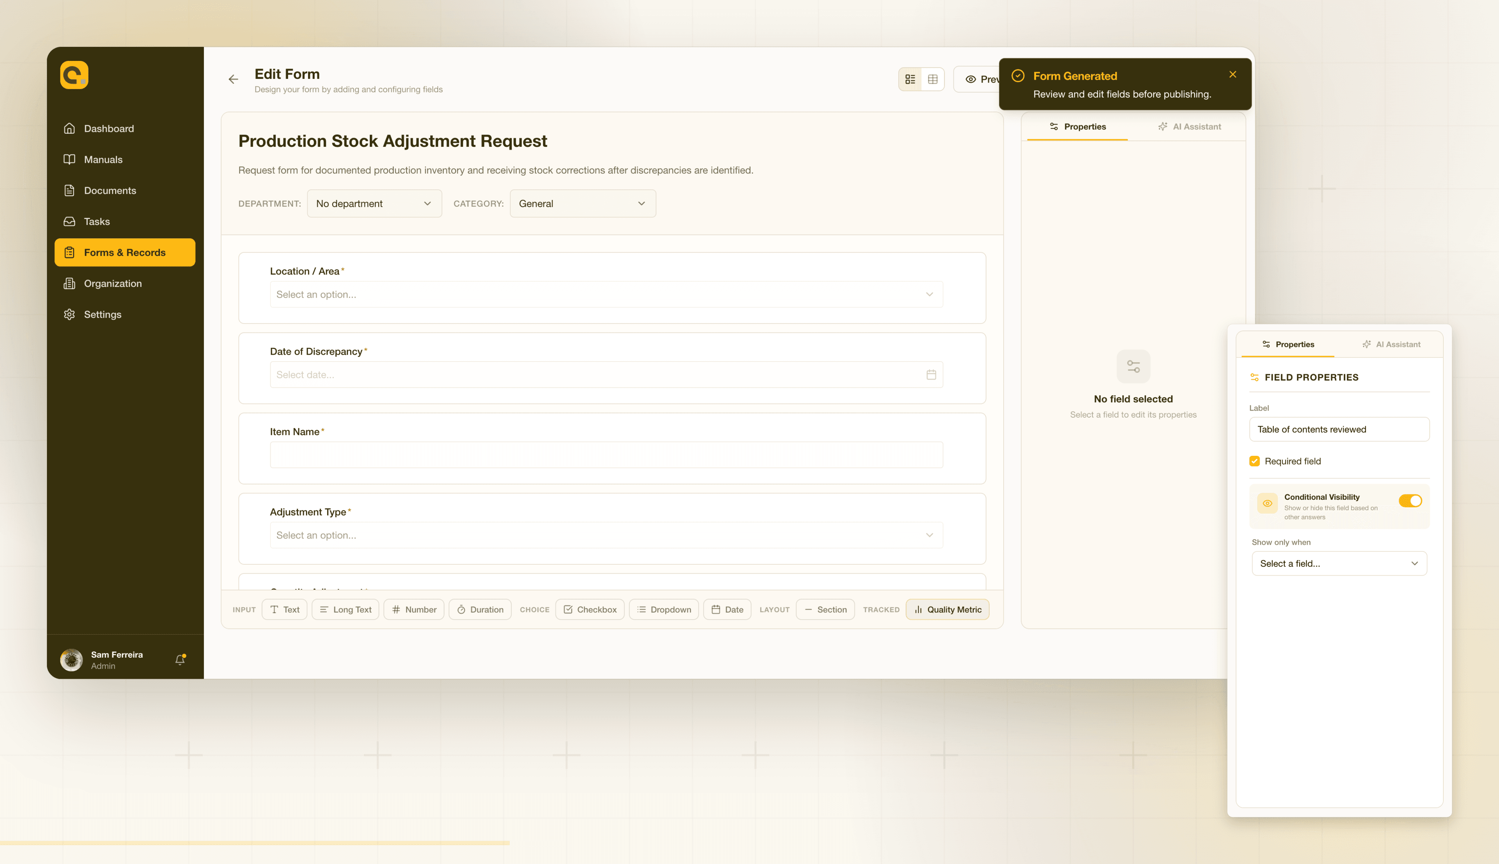Select the Properties tab in main panel
This screenshot has width=1499, height=864.
pos(1077,126)
